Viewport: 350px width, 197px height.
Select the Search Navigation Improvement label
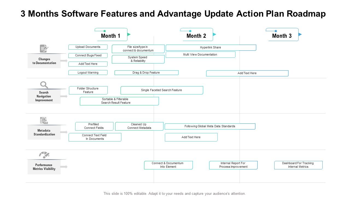click(x=44, y=96)
